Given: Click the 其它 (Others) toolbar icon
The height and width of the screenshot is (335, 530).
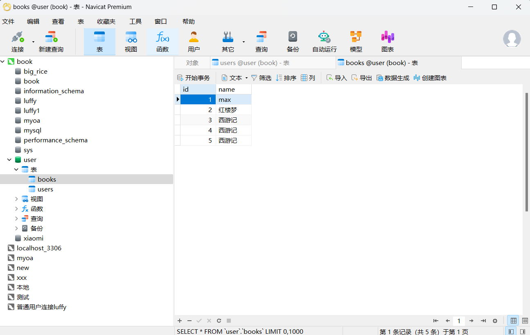Looking at the screenshot, I should (228, 42).
